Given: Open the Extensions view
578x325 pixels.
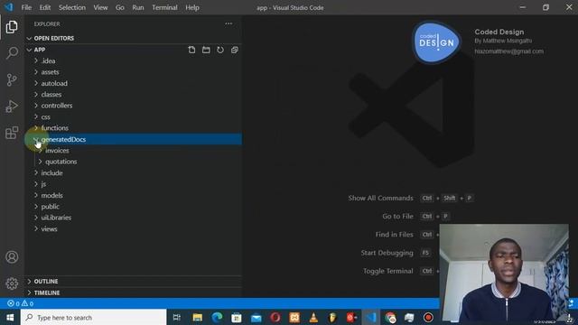Looking at the screenshot, I should pos(12,133).
